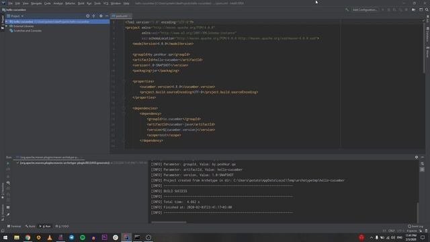430x242 pixels.
Task: Toggle soft-wrap icon at console right
Action: (422, 164)
